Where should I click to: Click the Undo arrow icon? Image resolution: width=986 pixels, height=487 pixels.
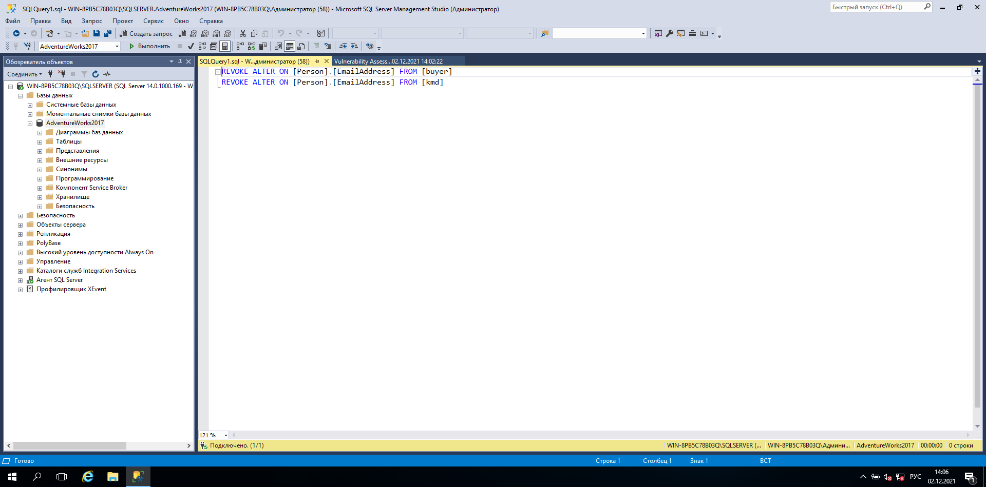281,33
